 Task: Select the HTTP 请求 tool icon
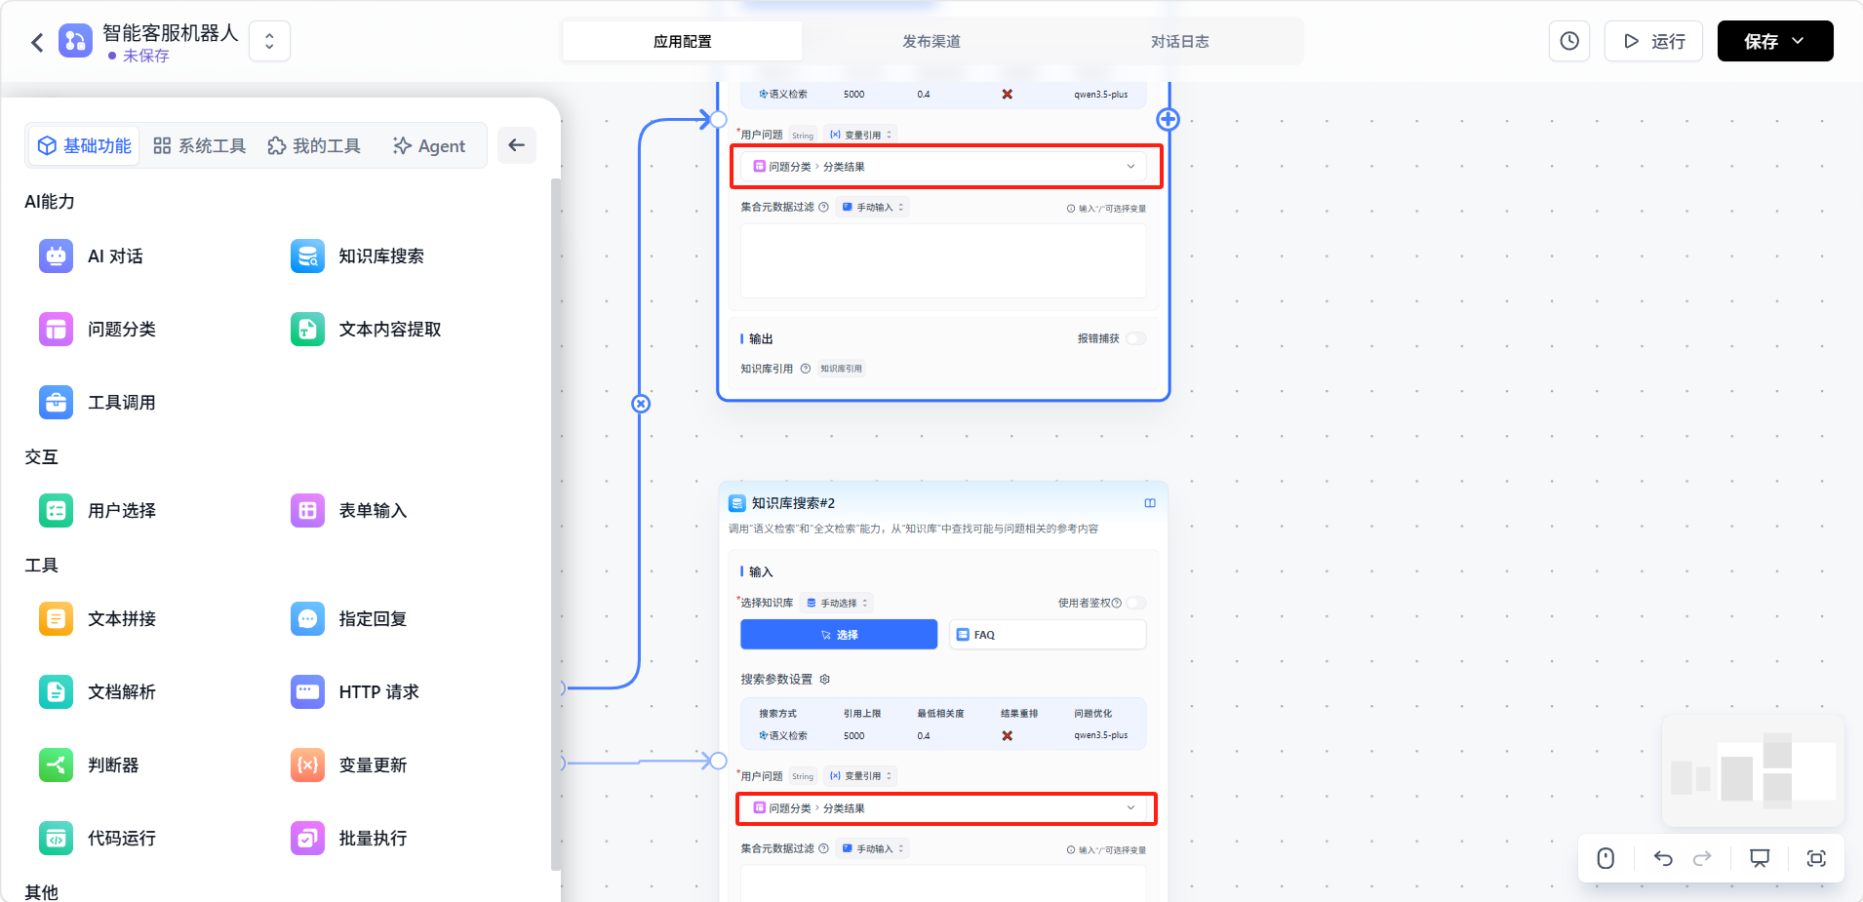[307, 692]
